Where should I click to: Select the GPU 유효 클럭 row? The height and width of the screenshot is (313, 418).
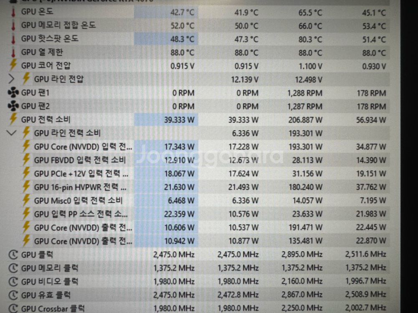46,295
